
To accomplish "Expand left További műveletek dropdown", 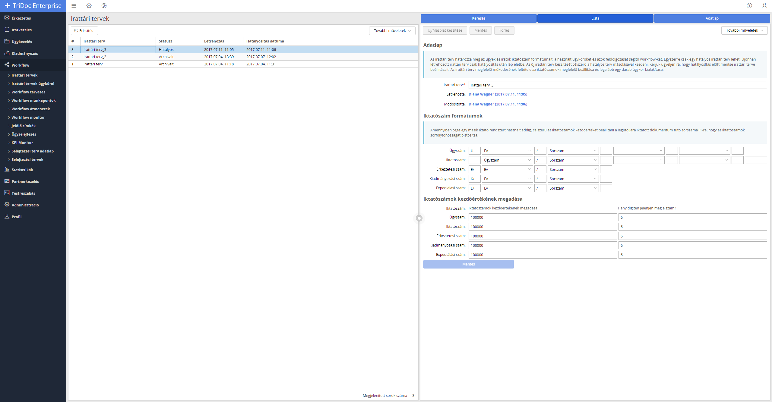I will [x=392, y=31].
